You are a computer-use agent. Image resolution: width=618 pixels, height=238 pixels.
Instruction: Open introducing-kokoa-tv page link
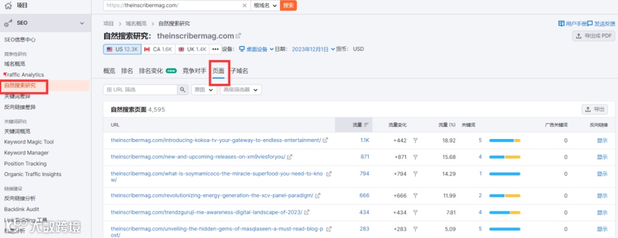[x=216, y=140]
